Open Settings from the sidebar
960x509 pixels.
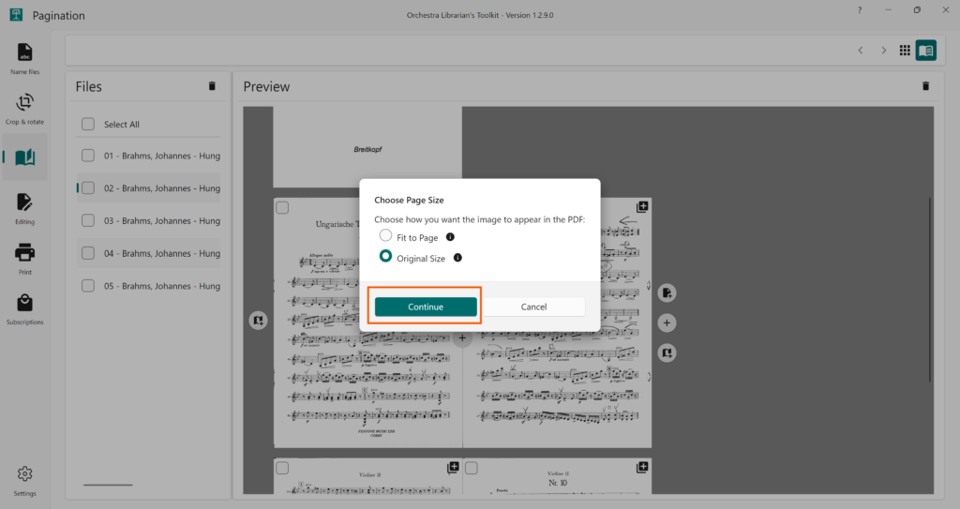25,479
